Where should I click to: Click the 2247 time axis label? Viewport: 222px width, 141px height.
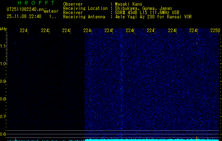coord(151,30)
